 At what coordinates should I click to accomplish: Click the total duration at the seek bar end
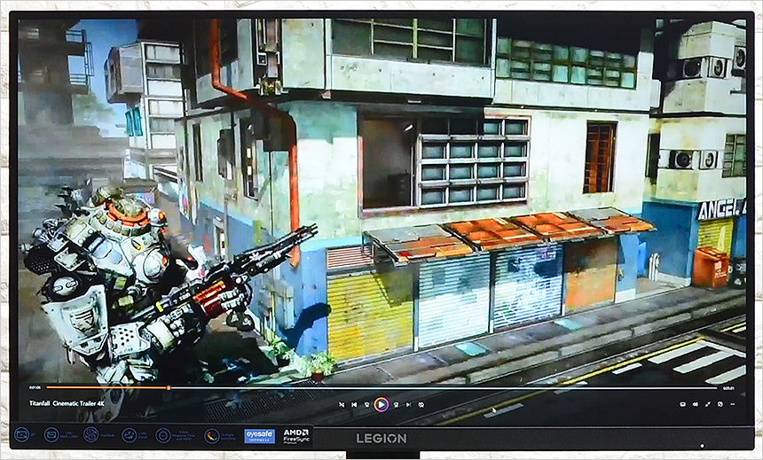tap(728, 387)
